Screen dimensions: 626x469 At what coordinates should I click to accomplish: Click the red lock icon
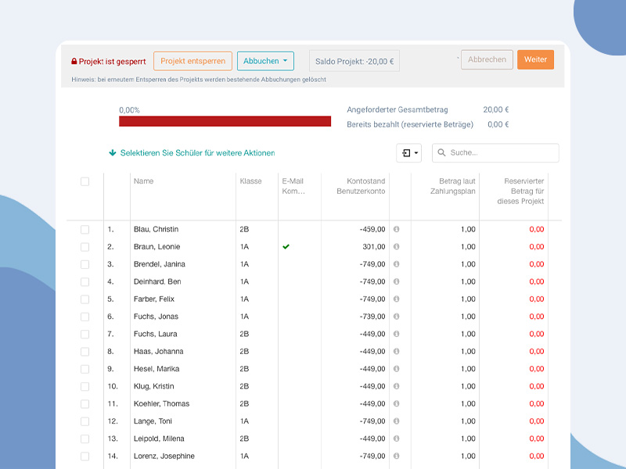(x=74, y=62)
